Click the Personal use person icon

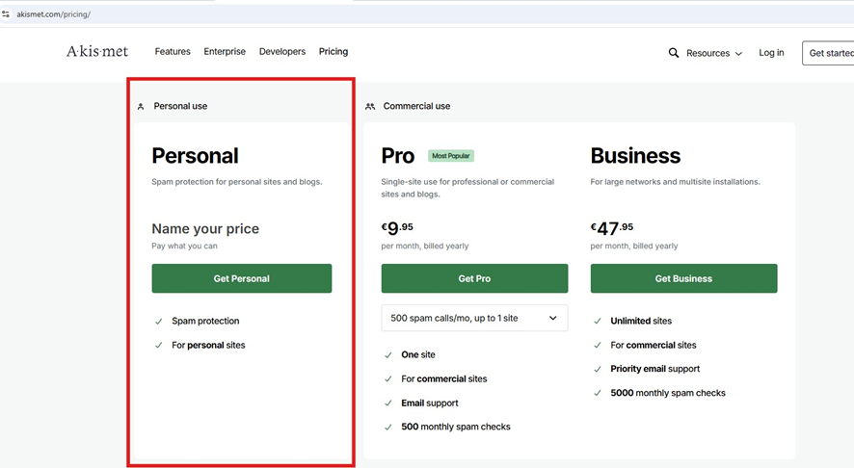(x=141, y=107)
